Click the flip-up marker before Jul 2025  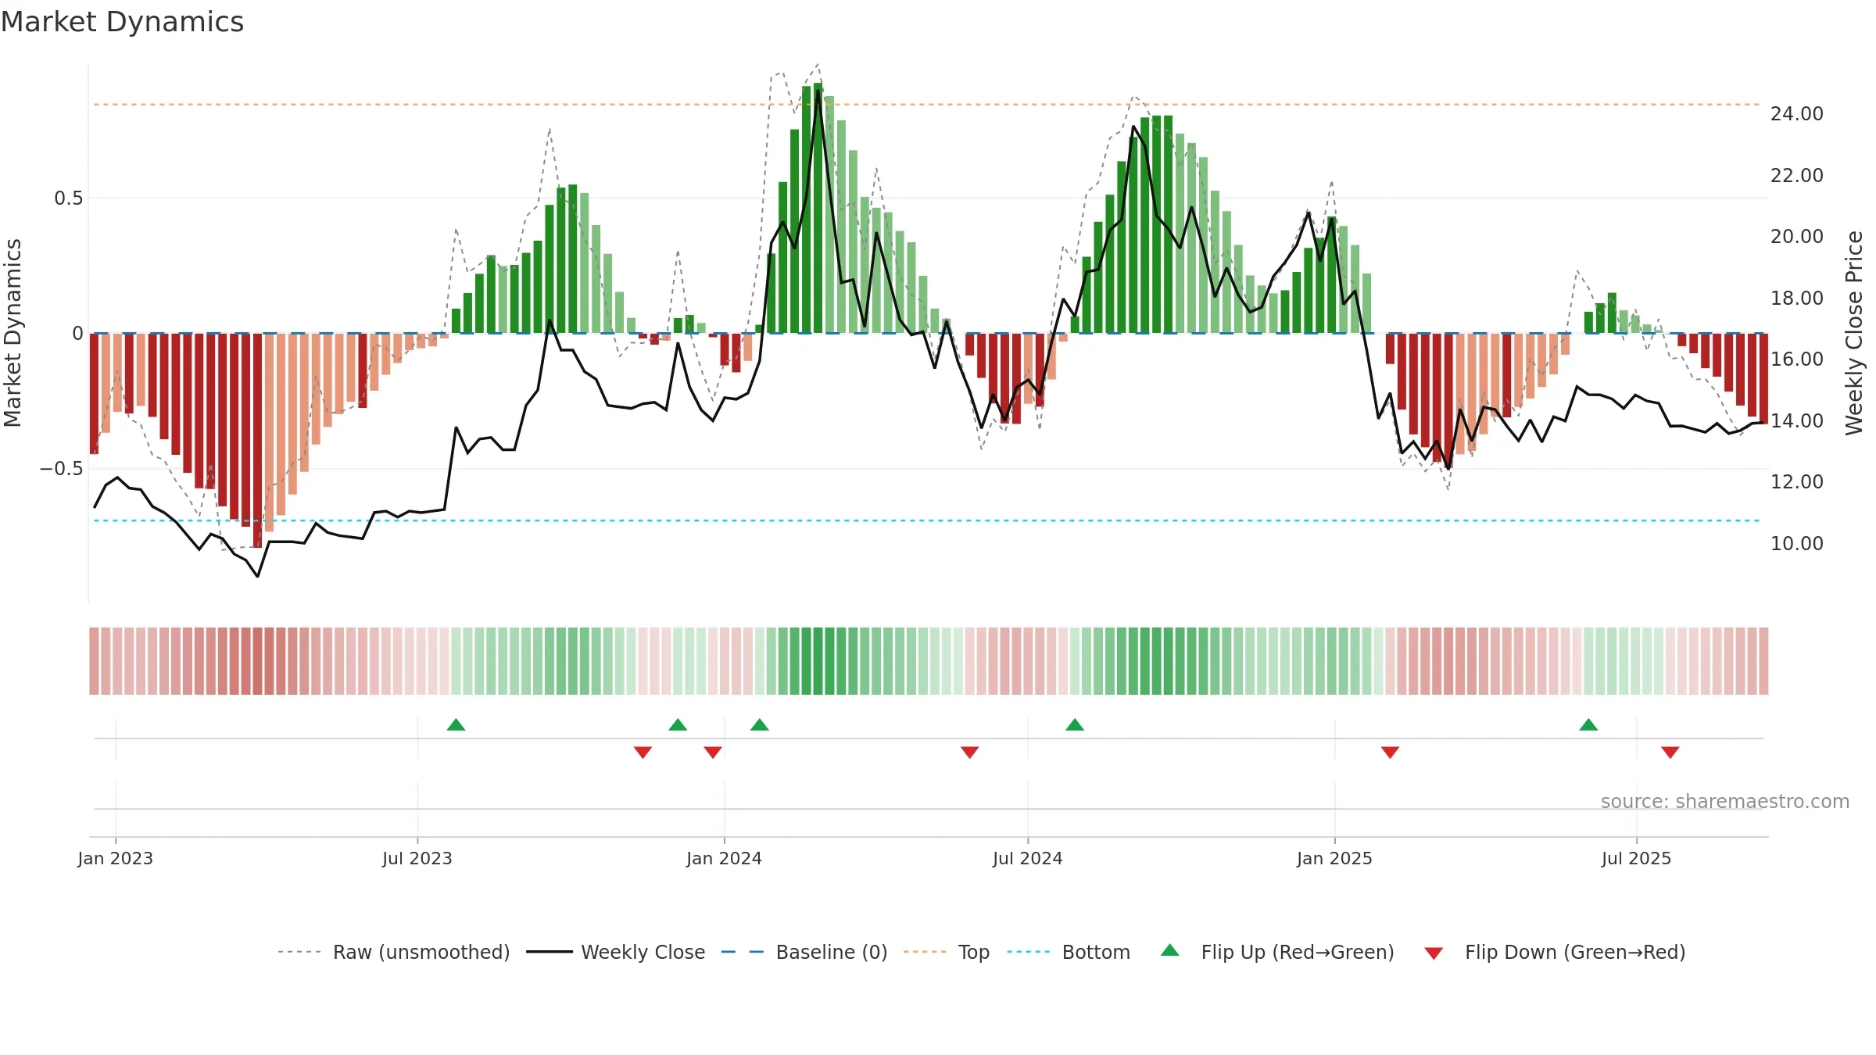(x=1588, y=724)
